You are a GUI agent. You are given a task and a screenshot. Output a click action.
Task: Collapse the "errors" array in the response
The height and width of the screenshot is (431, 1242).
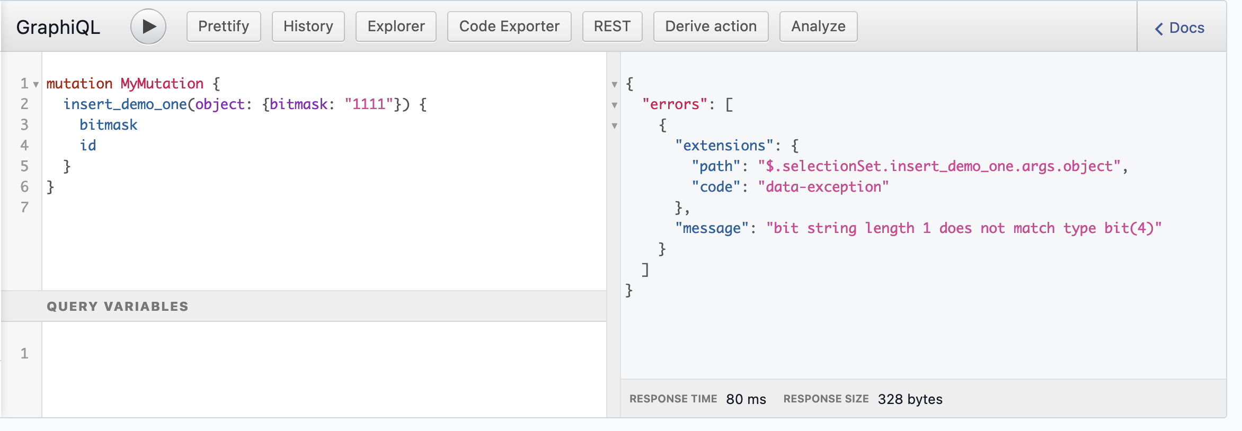point(615,105)
